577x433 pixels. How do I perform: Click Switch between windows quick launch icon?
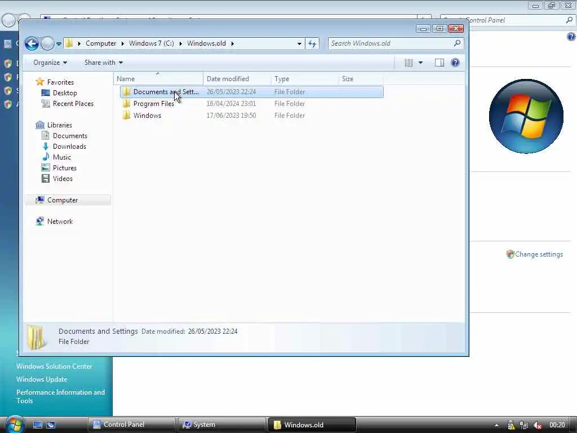click(50, 425)
